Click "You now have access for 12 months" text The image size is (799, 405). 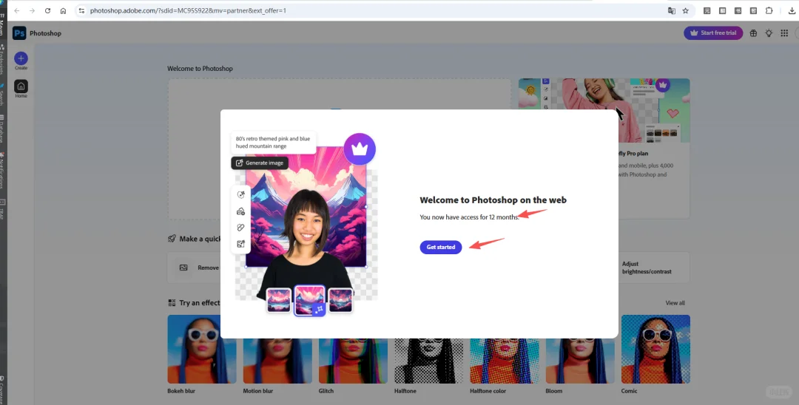point(469,217)
